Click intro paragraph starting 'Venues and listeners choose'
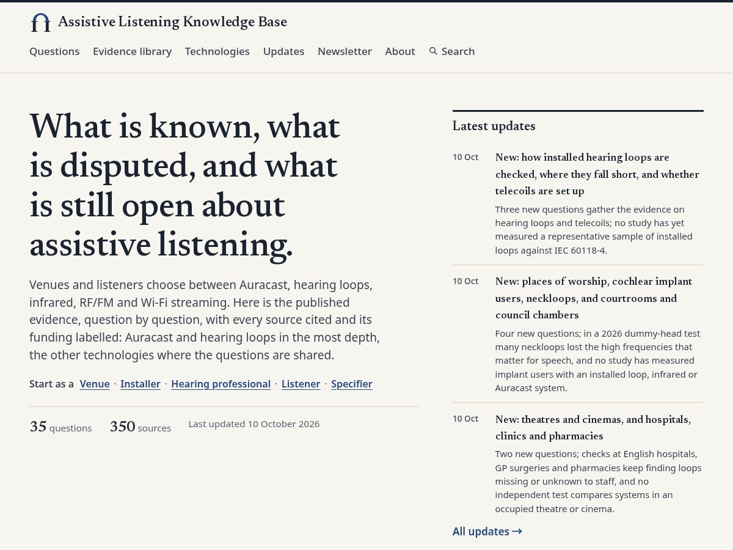The image size is (733, 550). [205, 320]
